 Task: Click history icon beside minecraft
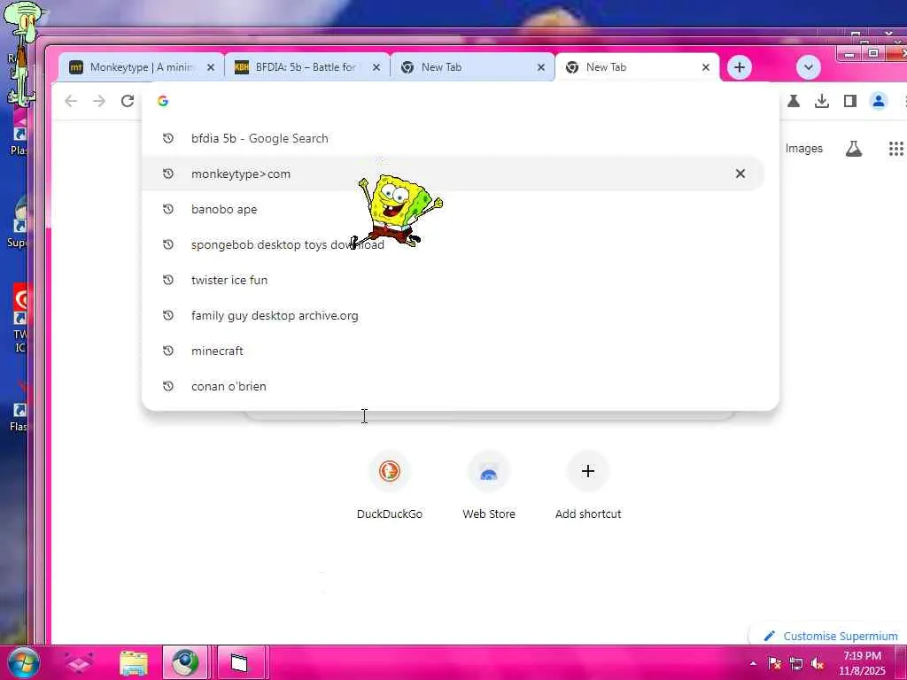[167, 351]
